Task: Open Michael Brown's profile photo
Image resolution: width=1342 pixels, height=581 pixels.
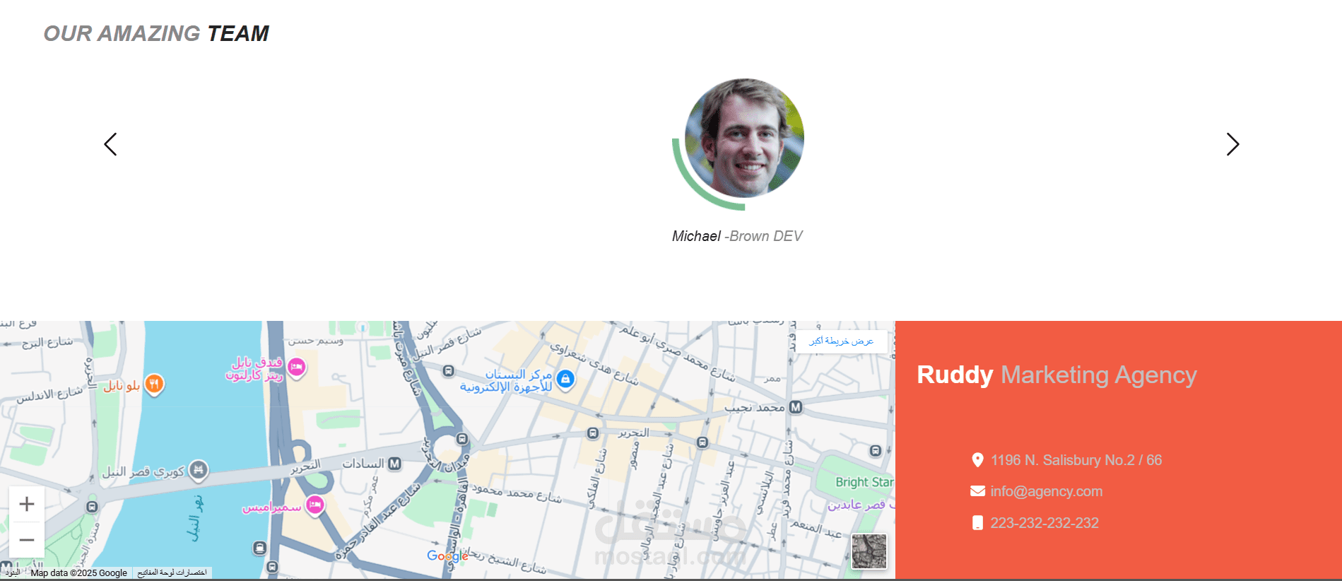Action: click(x=744, y=138)
